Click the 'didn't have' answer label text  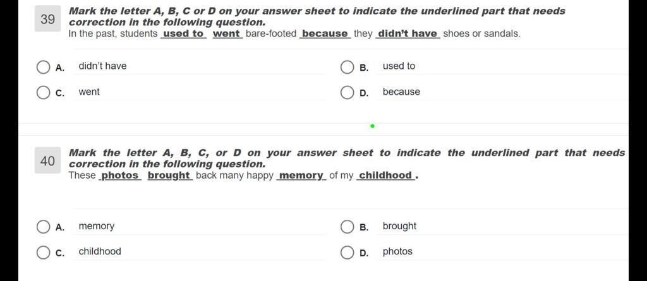tap(102, 66)
